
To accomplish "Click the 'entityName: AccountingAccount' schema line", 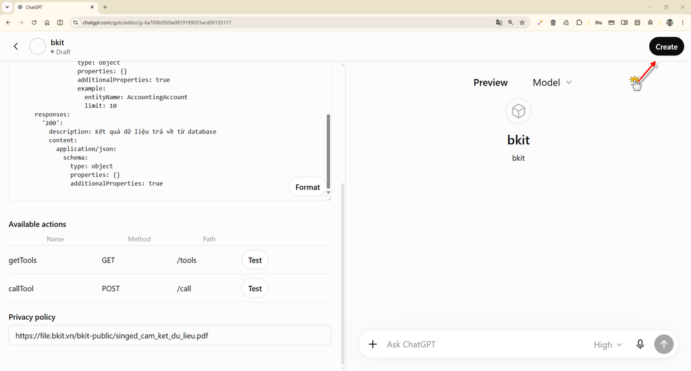I will 136,97.
